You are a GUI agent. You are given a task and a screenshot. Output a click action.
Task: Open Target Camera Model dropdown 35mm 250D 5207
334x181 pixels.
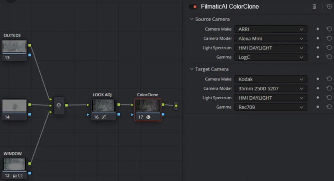pyautogui.click(x=271, y=88)
